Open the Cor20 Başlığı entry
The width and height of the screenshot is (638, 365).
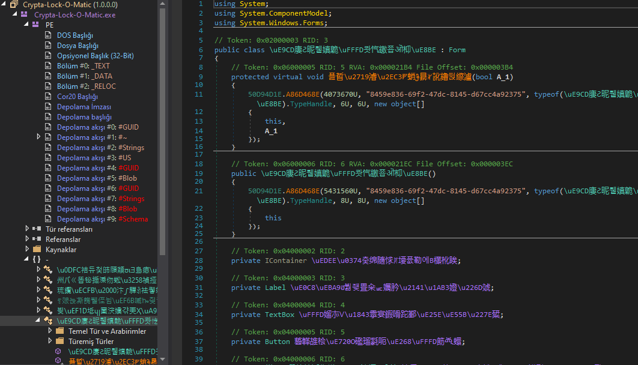[77, 97]
